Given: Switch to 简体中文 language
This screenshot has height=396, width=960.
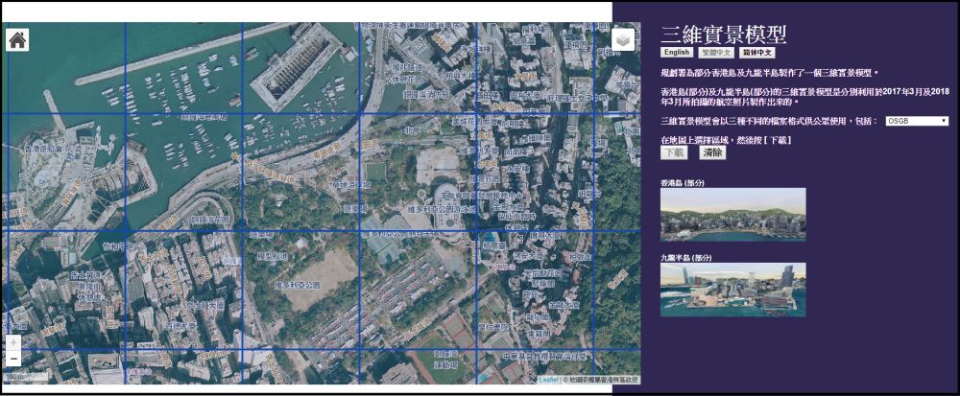Looking at the screenshot, I should [x=757, y=53].
